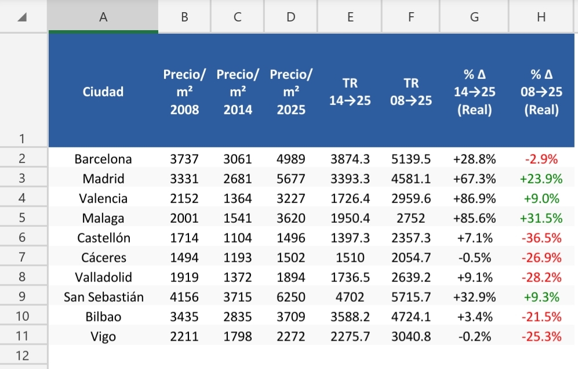Viewport: 578px width, 369px height.
Task: Click Madrid's 2025 price value 5677
Action: tap(291, 178)
